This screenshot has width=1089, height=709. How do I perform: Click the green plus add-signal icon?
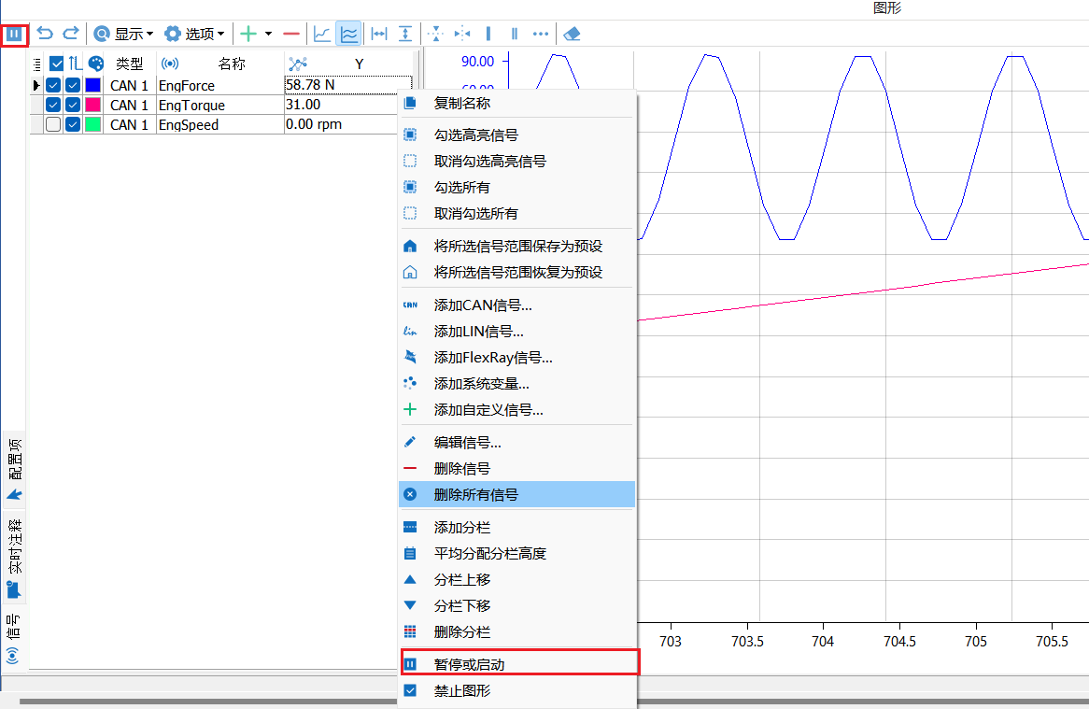[x=248, y=34]
